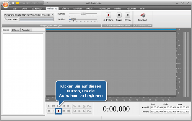Open the Mischen ribbon tab

click(118, 9)
